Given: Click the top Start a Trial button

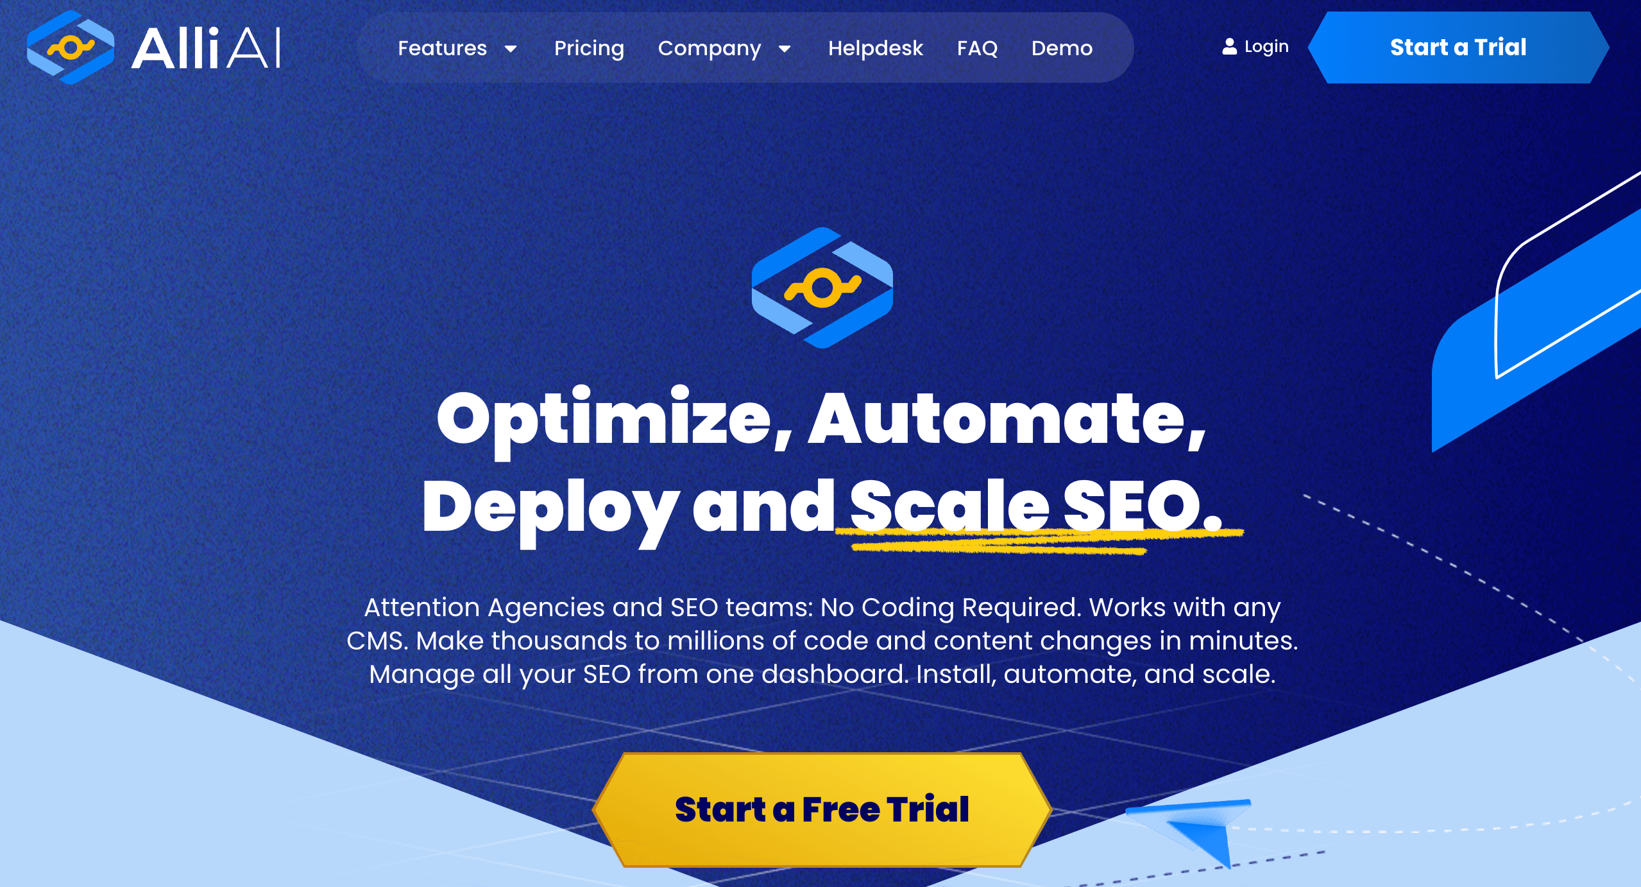Looking at the screenshot, I should 1458,47.
